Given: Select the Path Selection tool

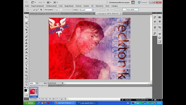Looking at the screenshot, I should pyautogui.click(x=26, y=69).
